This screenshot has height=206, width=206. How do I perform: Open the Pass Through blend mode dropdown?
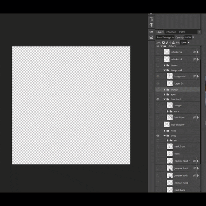pos(165,37)
